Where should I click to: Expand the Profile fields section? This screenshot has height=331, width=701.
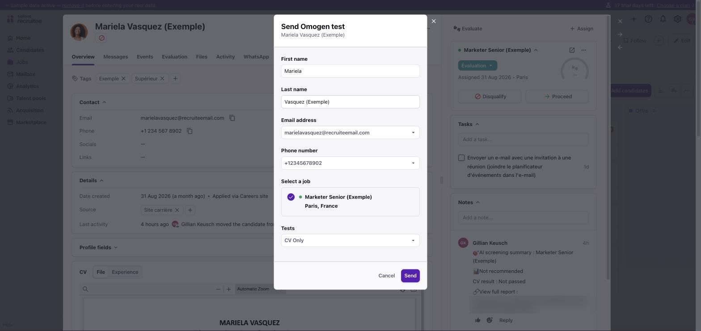98,247
